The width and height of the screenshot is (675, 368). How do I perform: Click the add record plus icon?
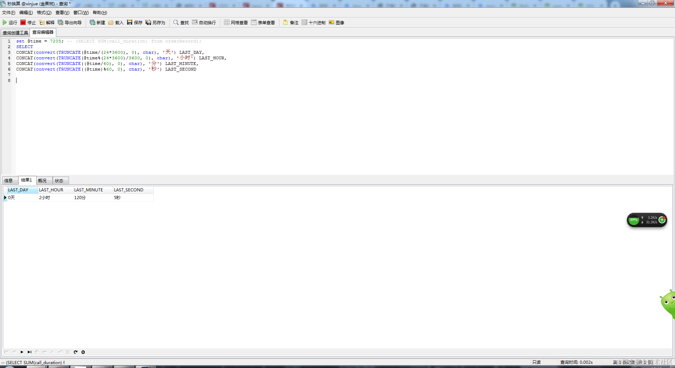pos(37,352)
